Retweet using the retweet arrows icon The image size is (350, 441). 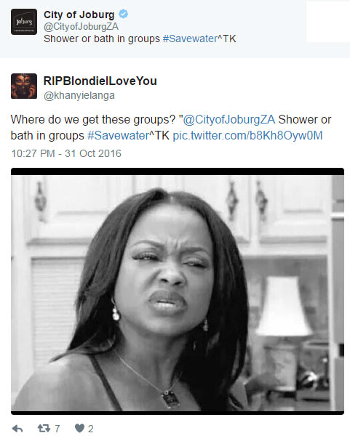click(x=44, y=429)
